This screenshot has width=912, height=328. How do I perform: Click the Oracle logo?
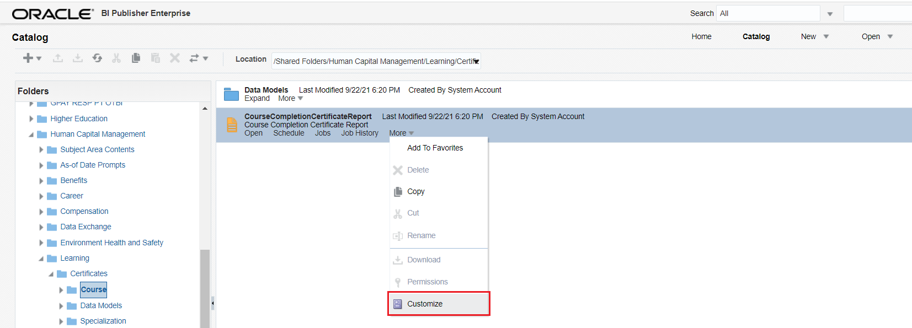53,14
